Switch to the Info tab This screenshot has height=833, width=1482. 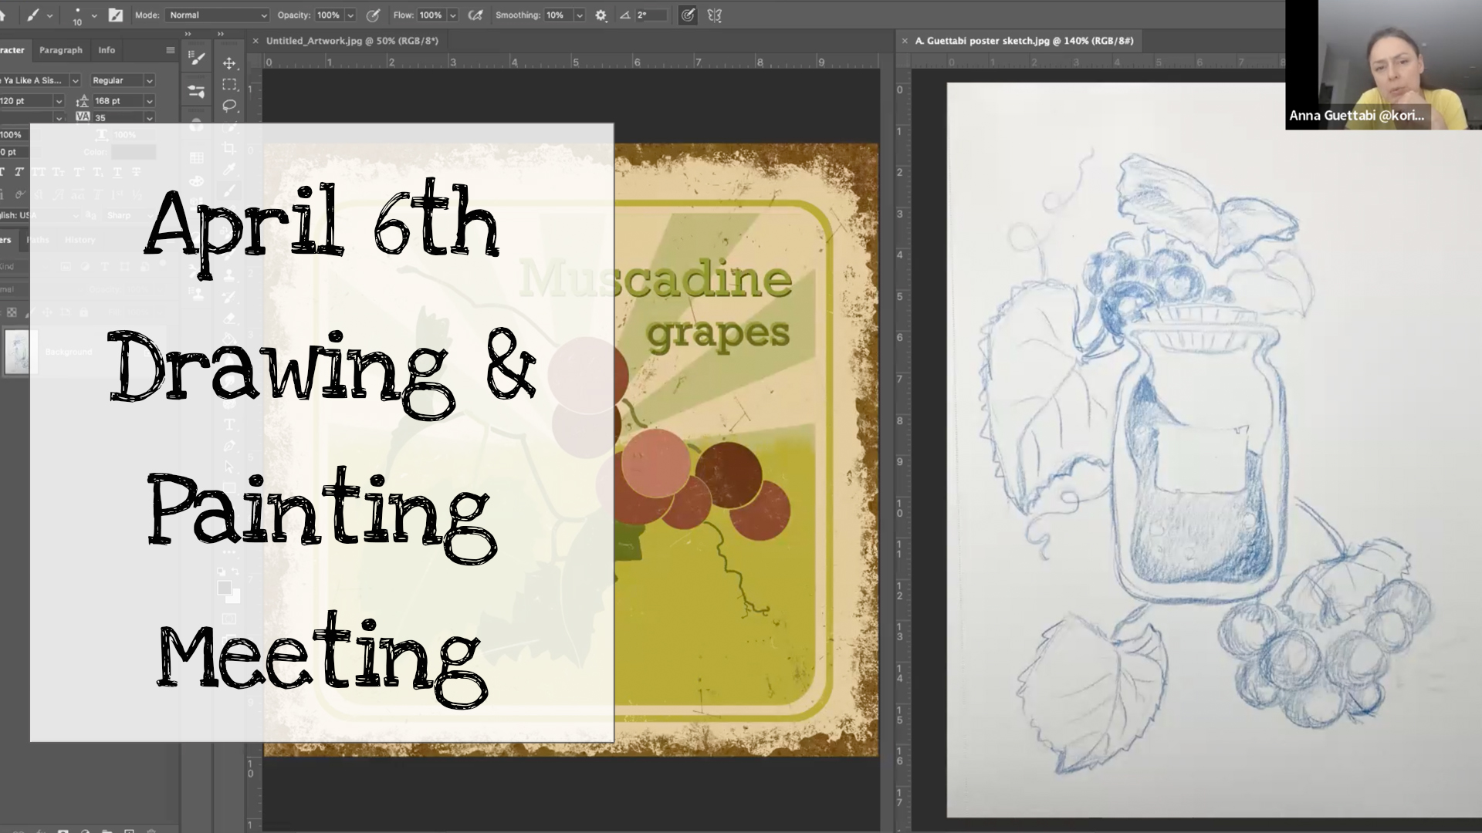(x=107, y=50)
